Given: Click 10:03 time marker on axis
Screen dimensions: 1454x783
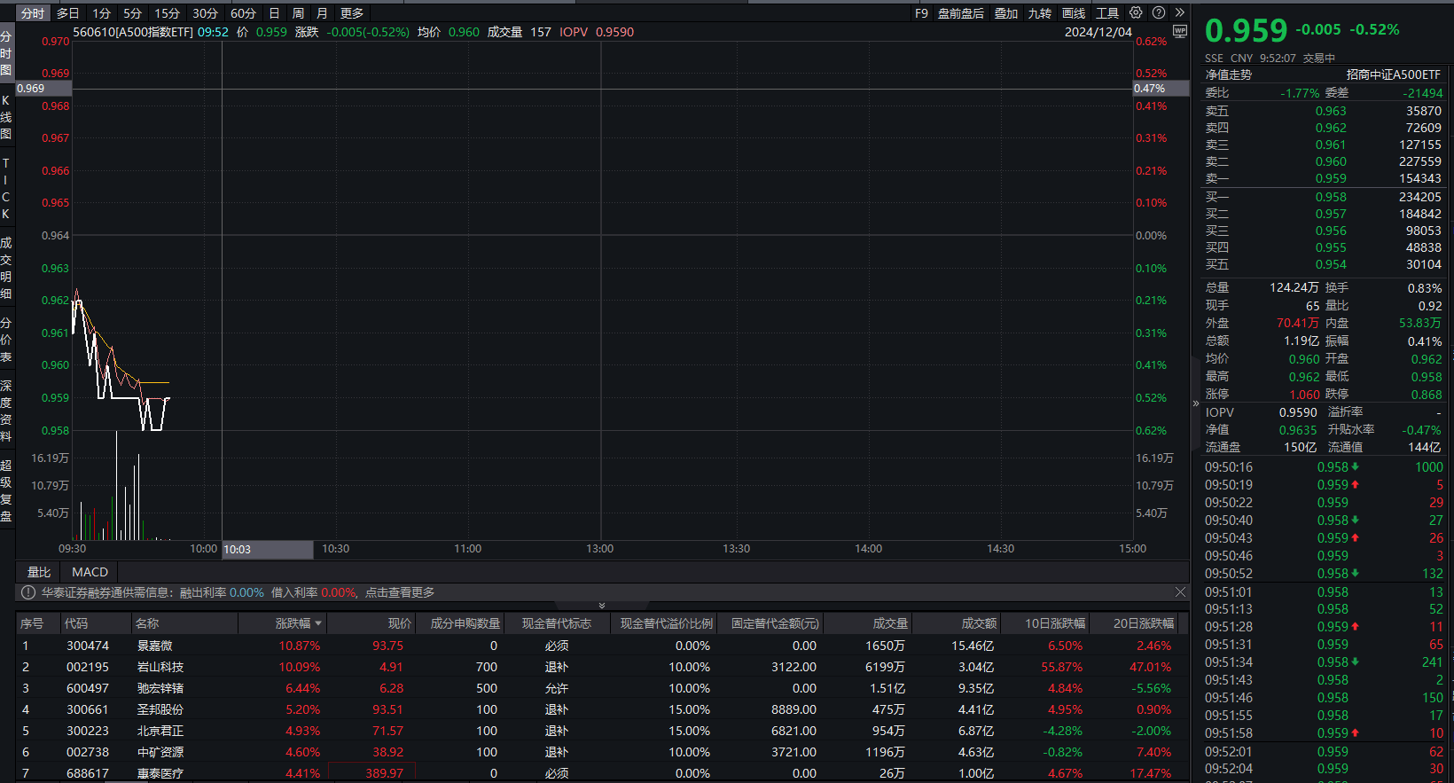Looking at the screenshot, I should (267, 549).
